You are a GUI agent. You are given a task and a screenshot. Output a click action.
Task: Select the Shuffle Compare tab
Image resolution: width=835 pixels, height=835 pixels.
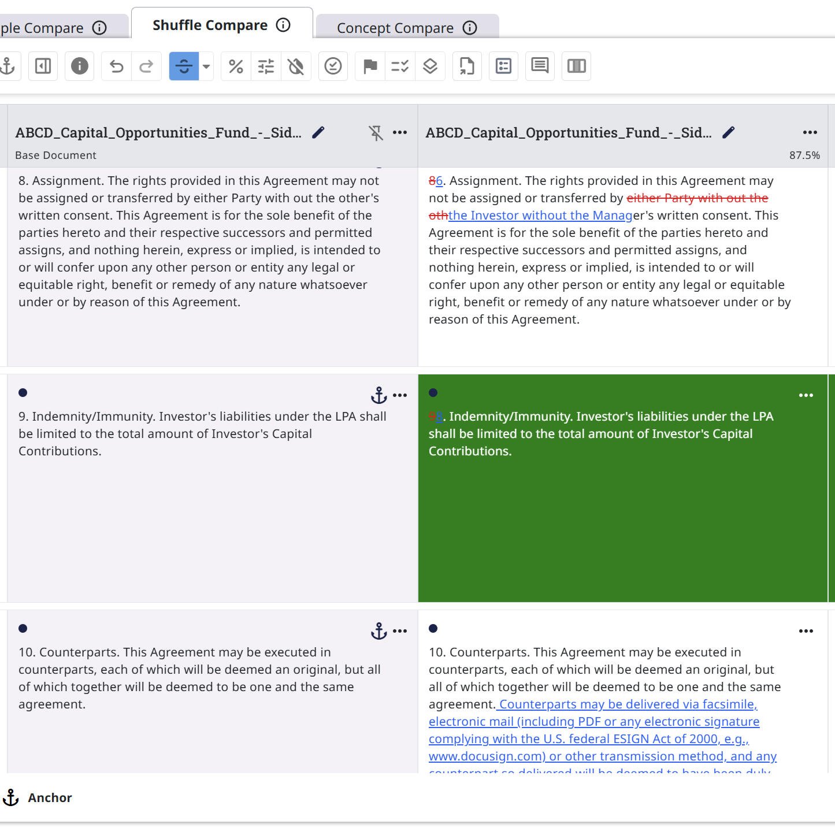[210, 25]
